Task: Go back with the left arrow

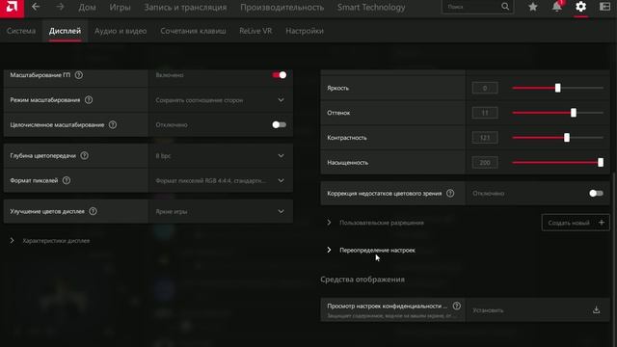Action: pos(36,7)
